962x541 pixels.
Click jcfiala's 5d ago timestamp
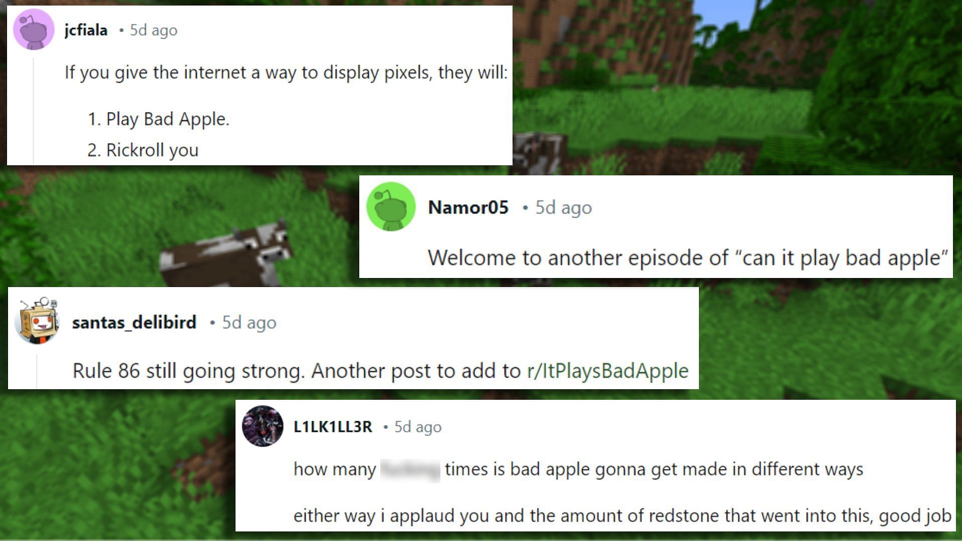point(153,30)
